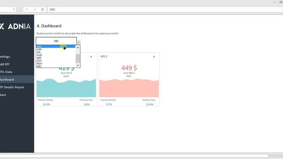This screenshot has width=283, height=159.
Task: Pick AUG in the dropdown list
Action: [56, 55]
